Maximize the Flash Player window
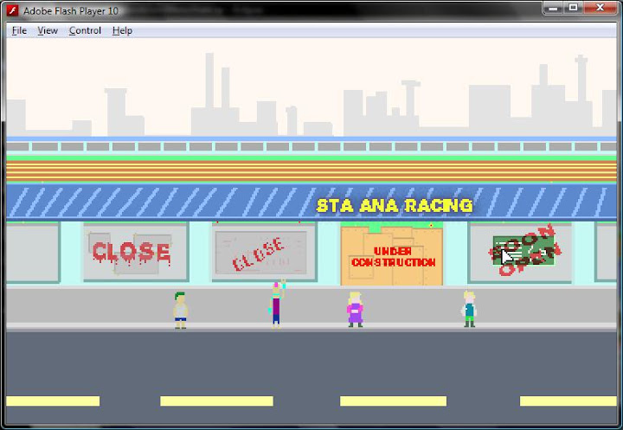623x430 pixels. pyautogui.click(x=573, y=8)
